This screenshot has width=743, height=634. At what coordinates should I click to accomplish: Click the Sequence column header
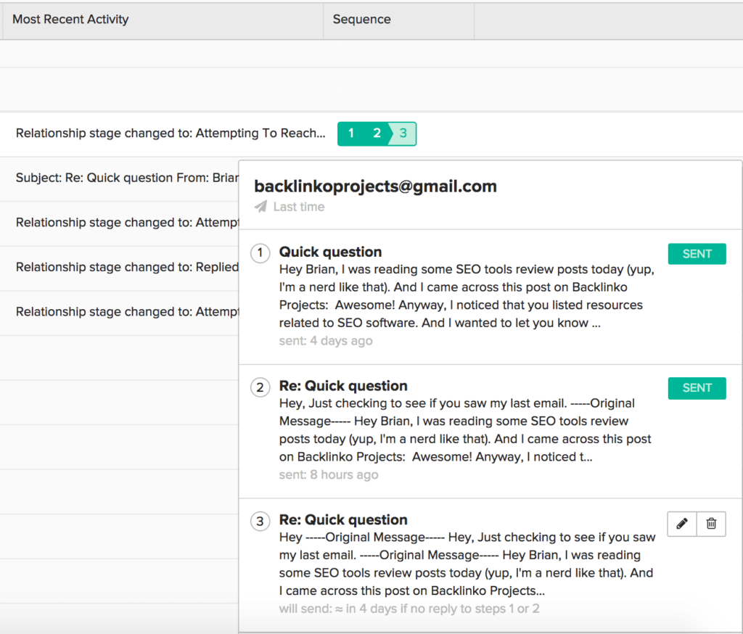point(361,20)
